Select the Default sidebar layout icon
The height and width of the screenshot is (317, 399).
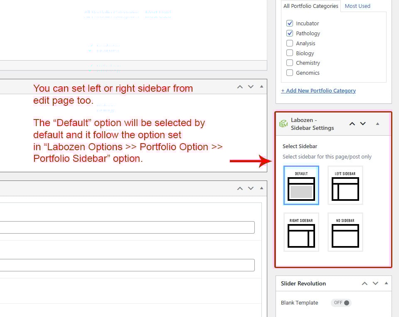[x=301, y=185]
